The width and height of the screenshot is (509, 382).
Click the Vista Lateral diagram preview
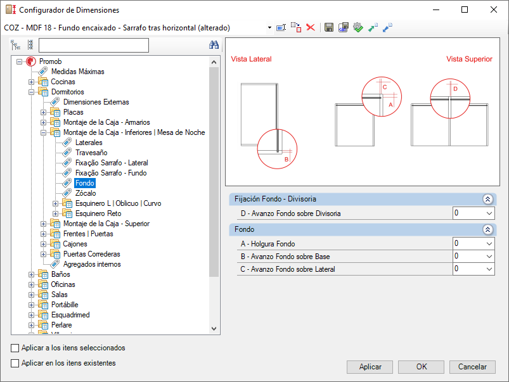[x=269, y=126]
